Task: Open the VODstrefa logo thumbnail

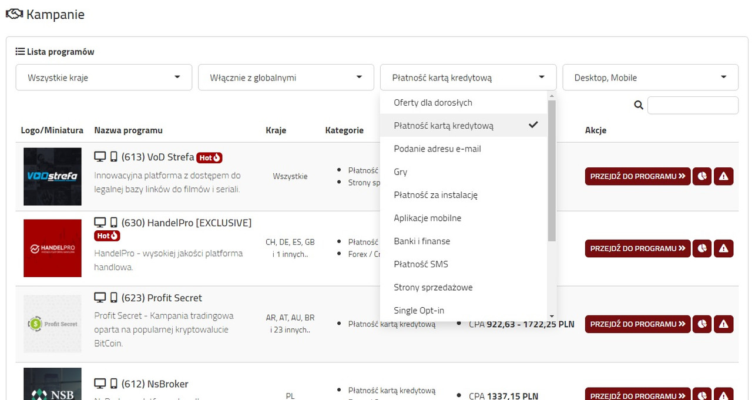Action: tap(52, 176)
